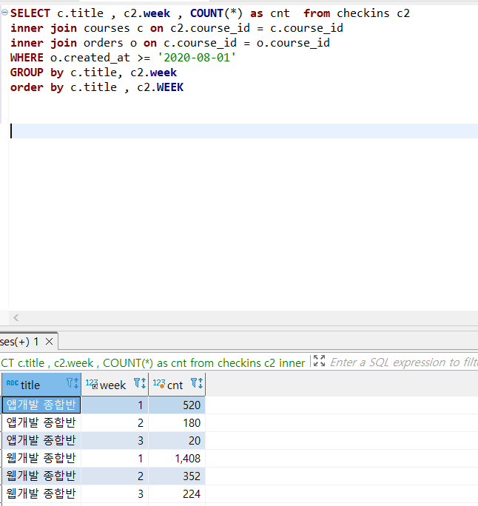Viewport: 478px width, 506px height.
Task: Select the cnt cell with value 20
Action: point(177,440)
